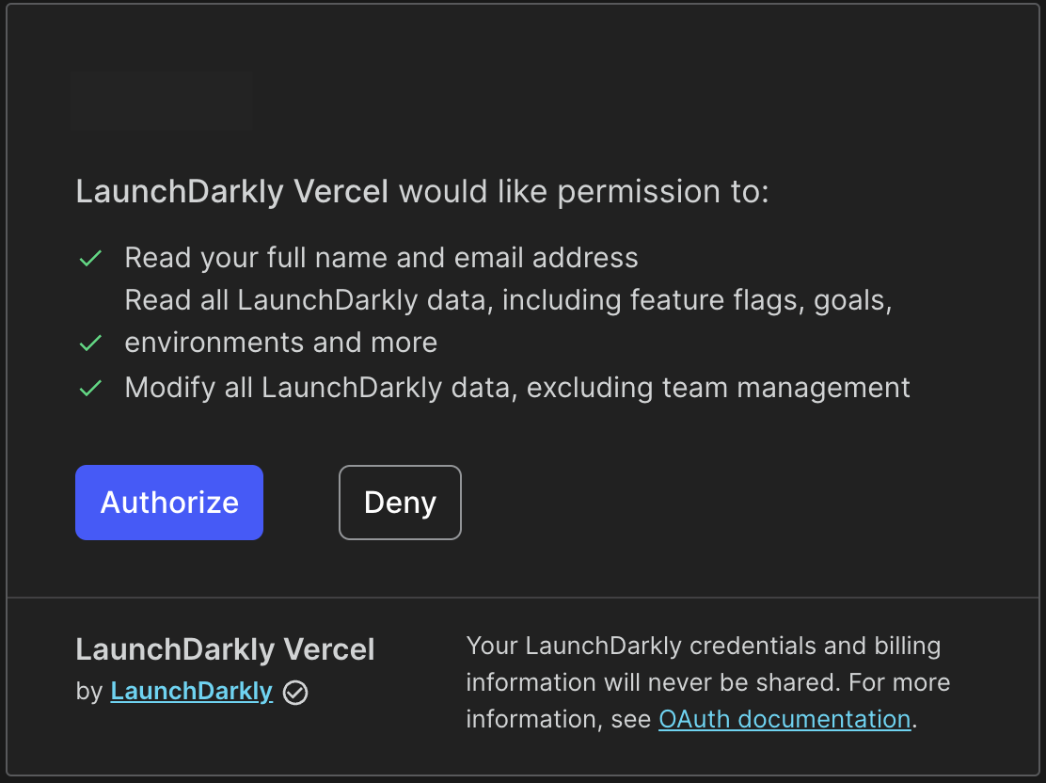The image size is (1046, 783).
Task: Click the checkmark next to read data permission
Action: [x=90, y=343]
